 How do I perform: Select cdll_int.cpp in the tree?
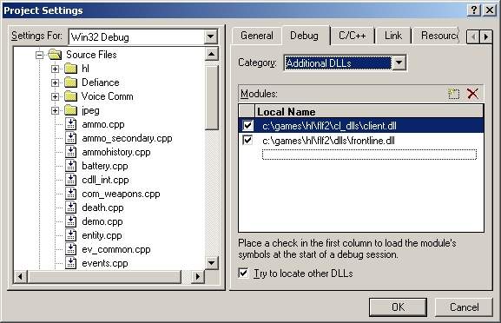105,181
